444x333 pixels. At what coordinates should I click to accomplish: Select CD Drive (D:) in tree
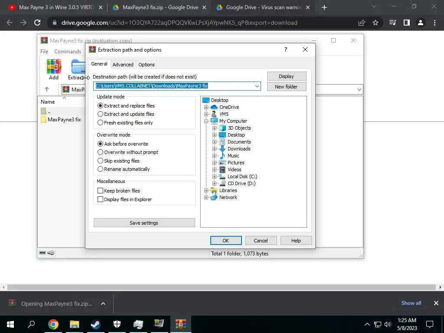pos(241,183)
